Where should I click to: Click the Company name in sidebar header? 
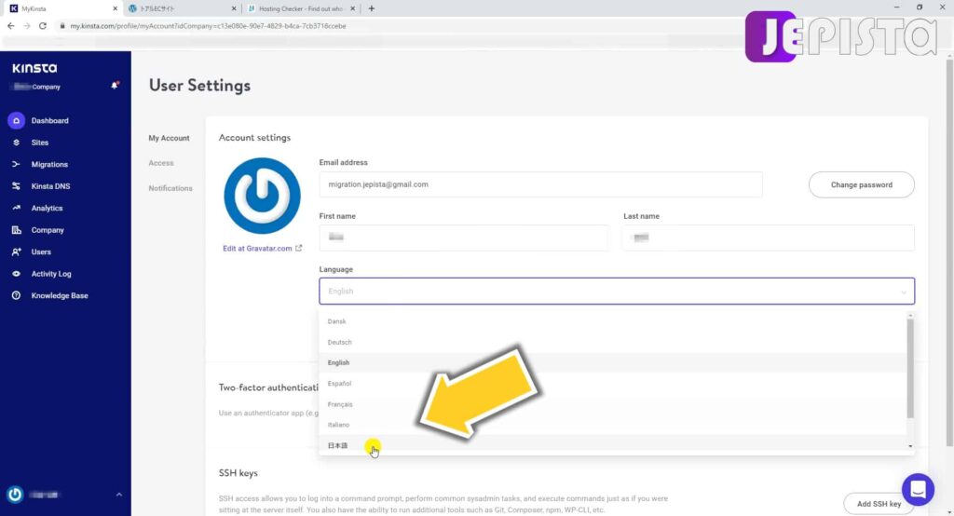pos(37,87)
